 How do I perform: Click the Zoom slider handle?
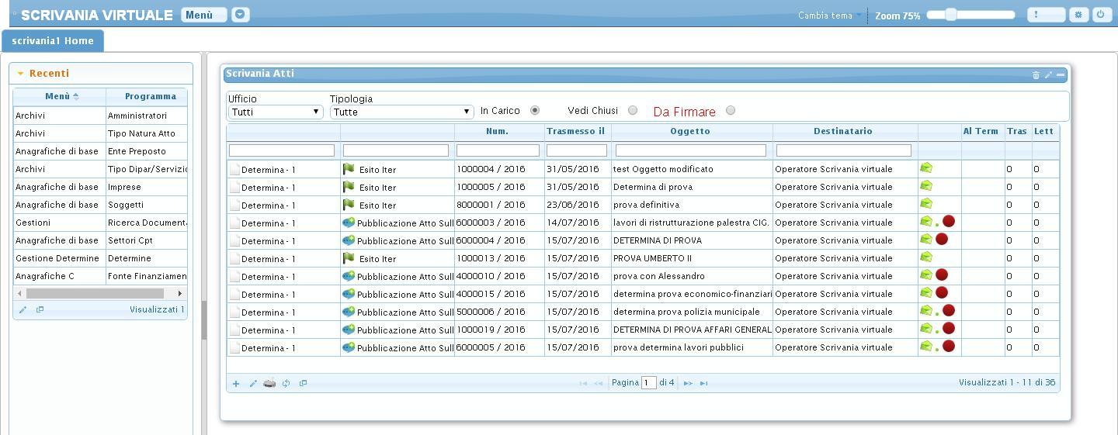pyautogui.click(x=950, y=15)
